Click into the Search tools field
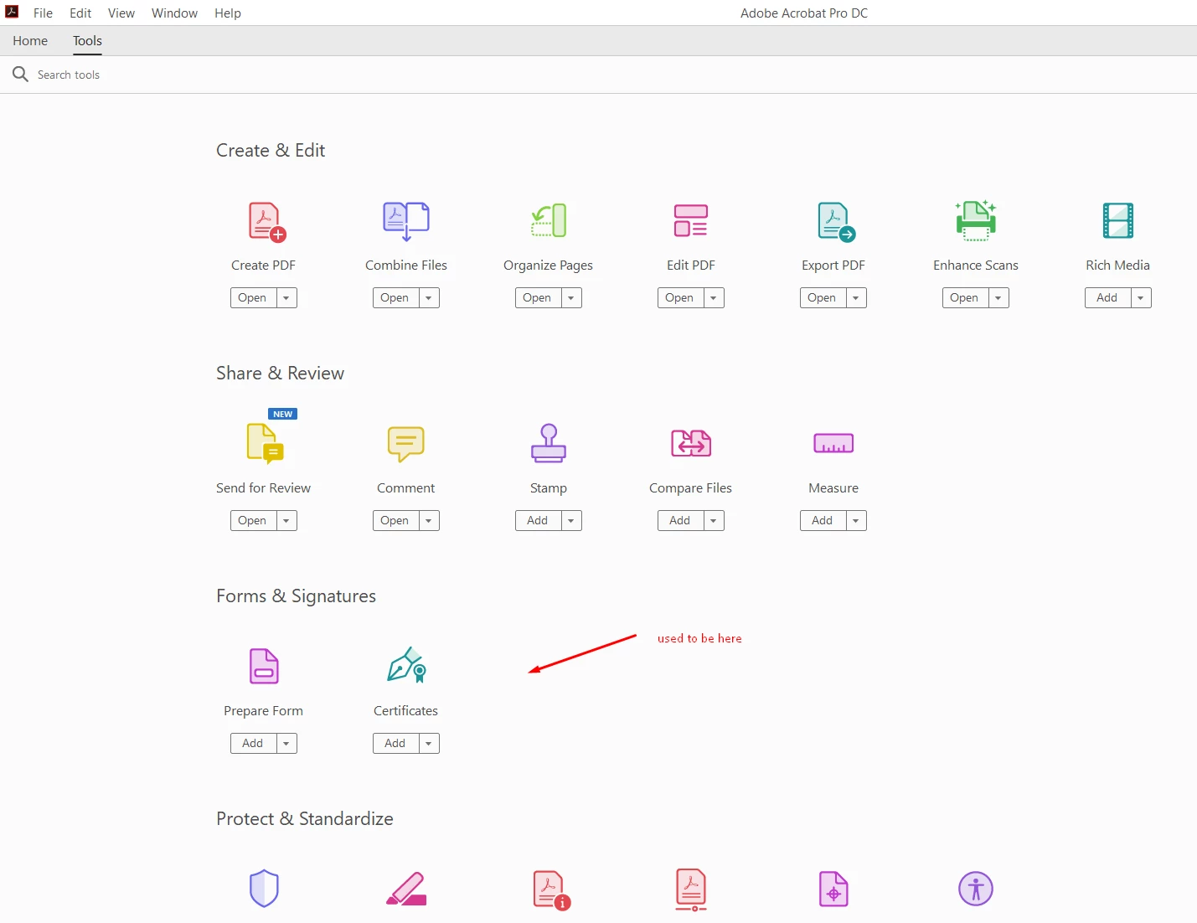This screenshot has width=1197, height=923. 598,75
